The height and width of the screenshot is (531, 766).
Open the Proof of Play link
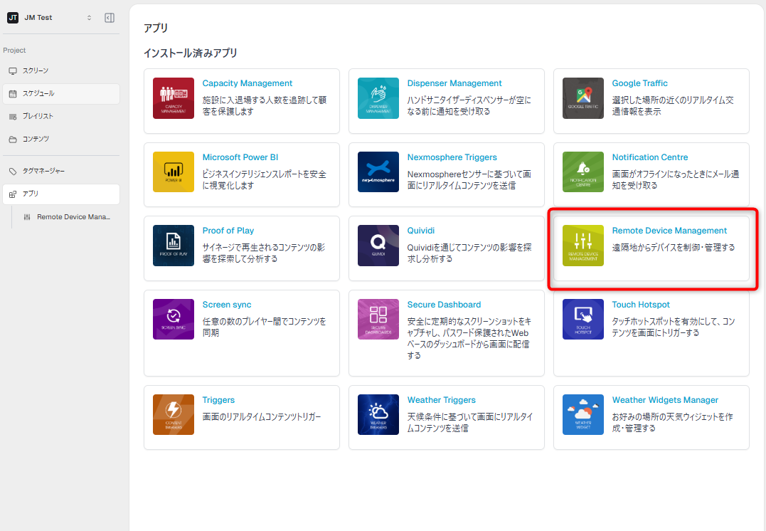[x=228, y=231]
